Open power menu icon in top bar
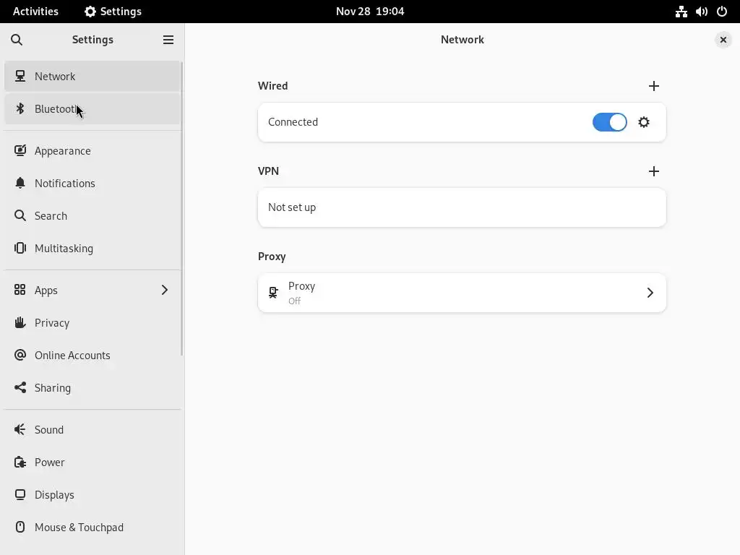Screen dimensions: 740x555 [x=722, y=12]
